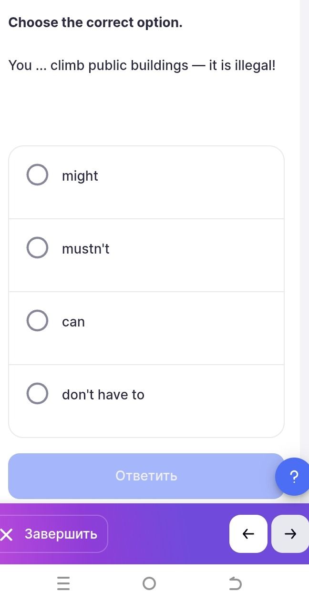Go to the next question with right arrow
The image size is (309, 602).
tap(290, 534)
